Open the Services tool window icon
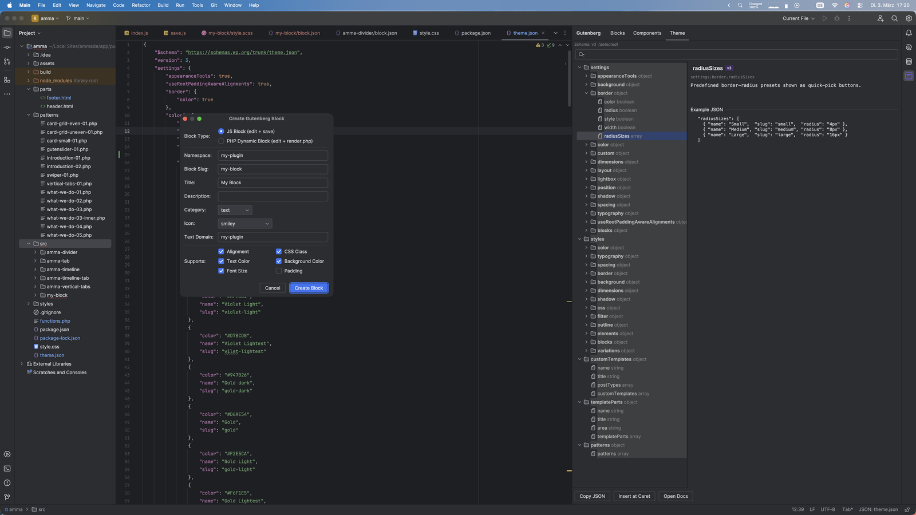 click(7, 454)
